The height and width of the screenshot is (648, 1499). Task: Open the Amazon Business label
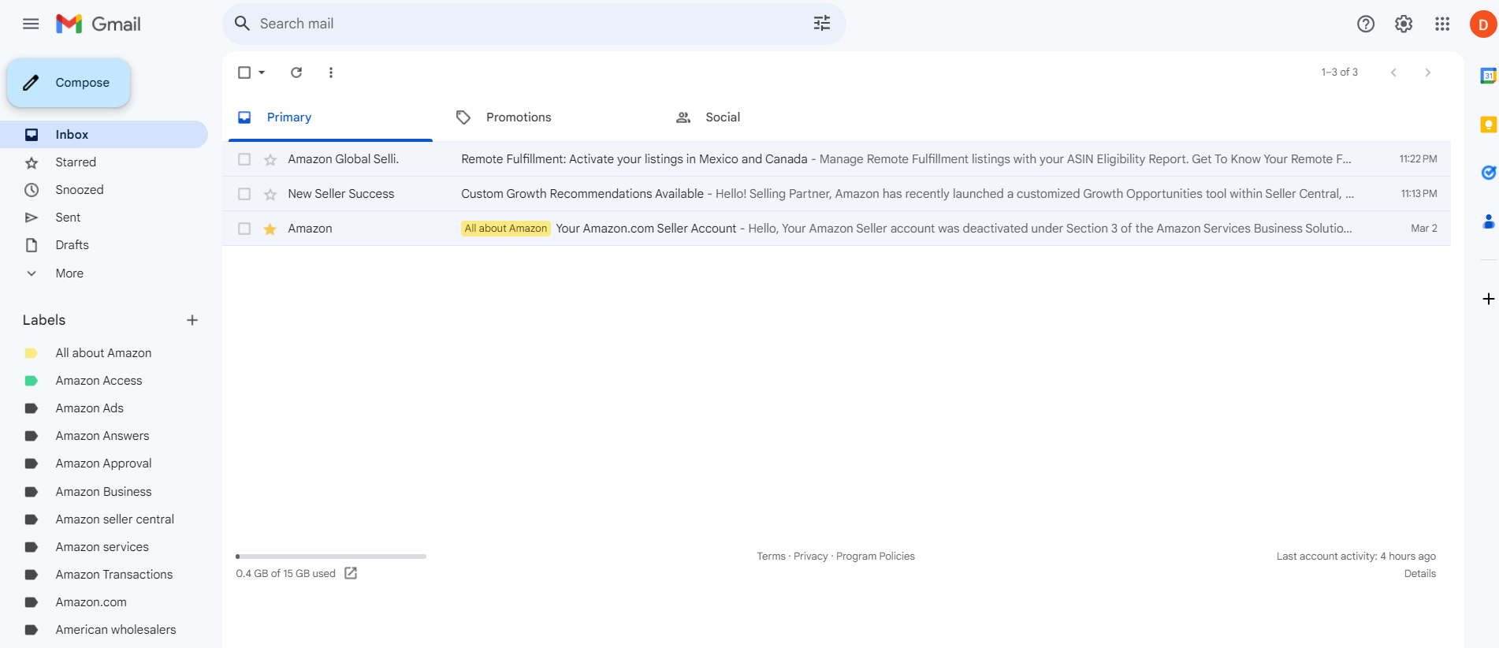[104, 492]
